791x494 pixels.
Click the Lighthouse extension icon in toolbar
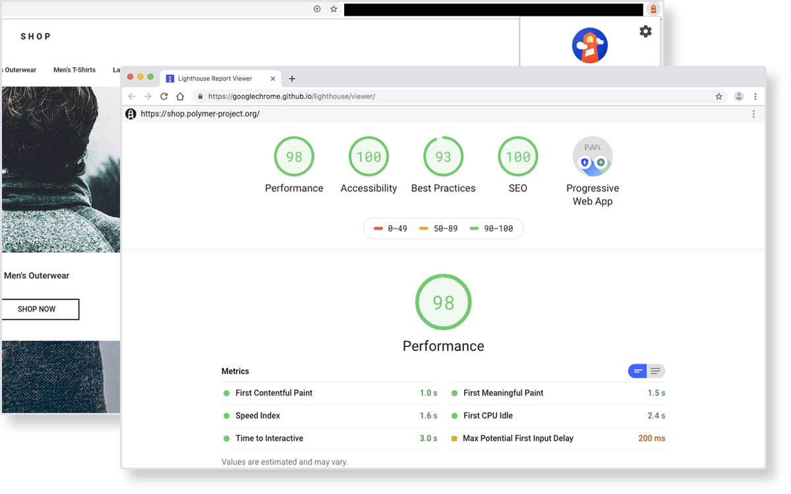(653, 9)
